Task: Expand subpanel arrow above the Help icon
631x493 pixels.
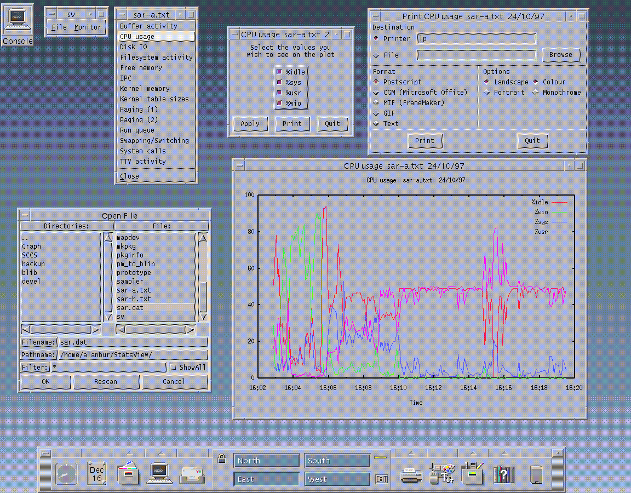Action: pos(504,453)
